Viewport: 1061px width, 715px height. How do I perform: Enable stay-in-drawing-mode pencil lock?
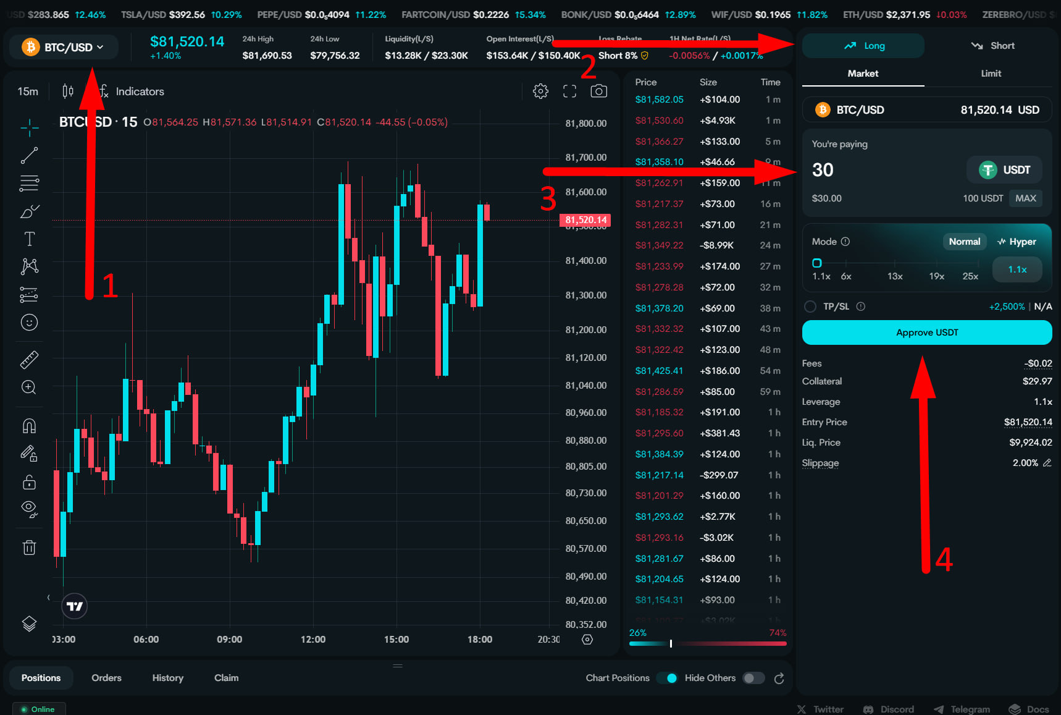point(29,454)
